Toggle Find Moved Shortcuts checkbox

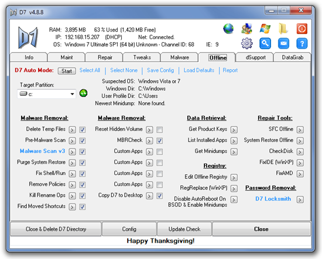pos(83,207)
